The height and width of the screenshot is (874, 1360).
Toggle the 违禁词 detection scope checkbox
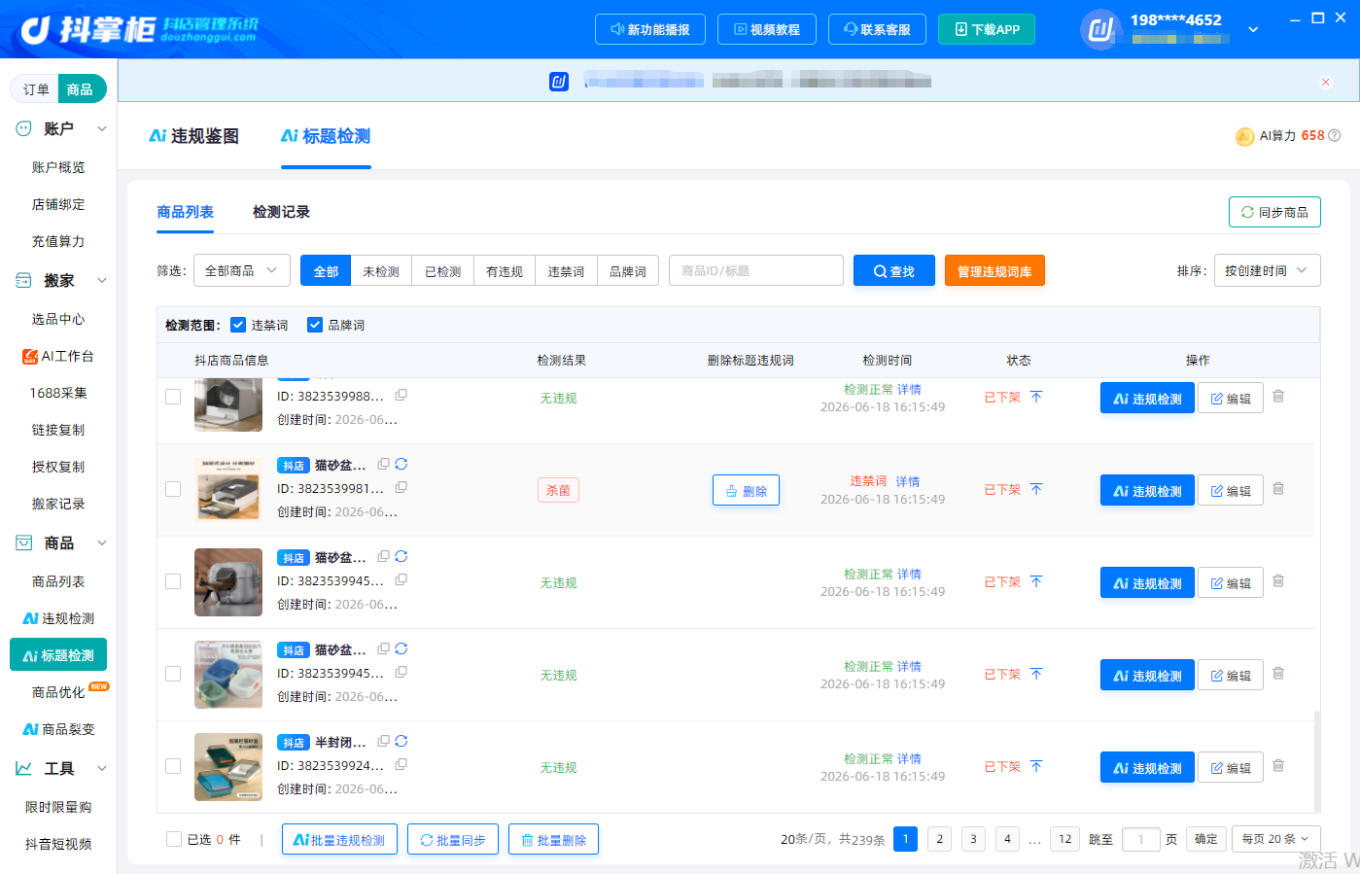pyautogui.click(x=238, y=325)
